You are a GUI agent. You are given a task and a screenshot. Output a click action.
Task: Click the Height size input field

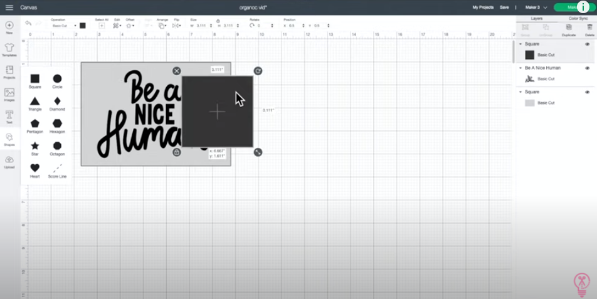(x=228, y=26)
